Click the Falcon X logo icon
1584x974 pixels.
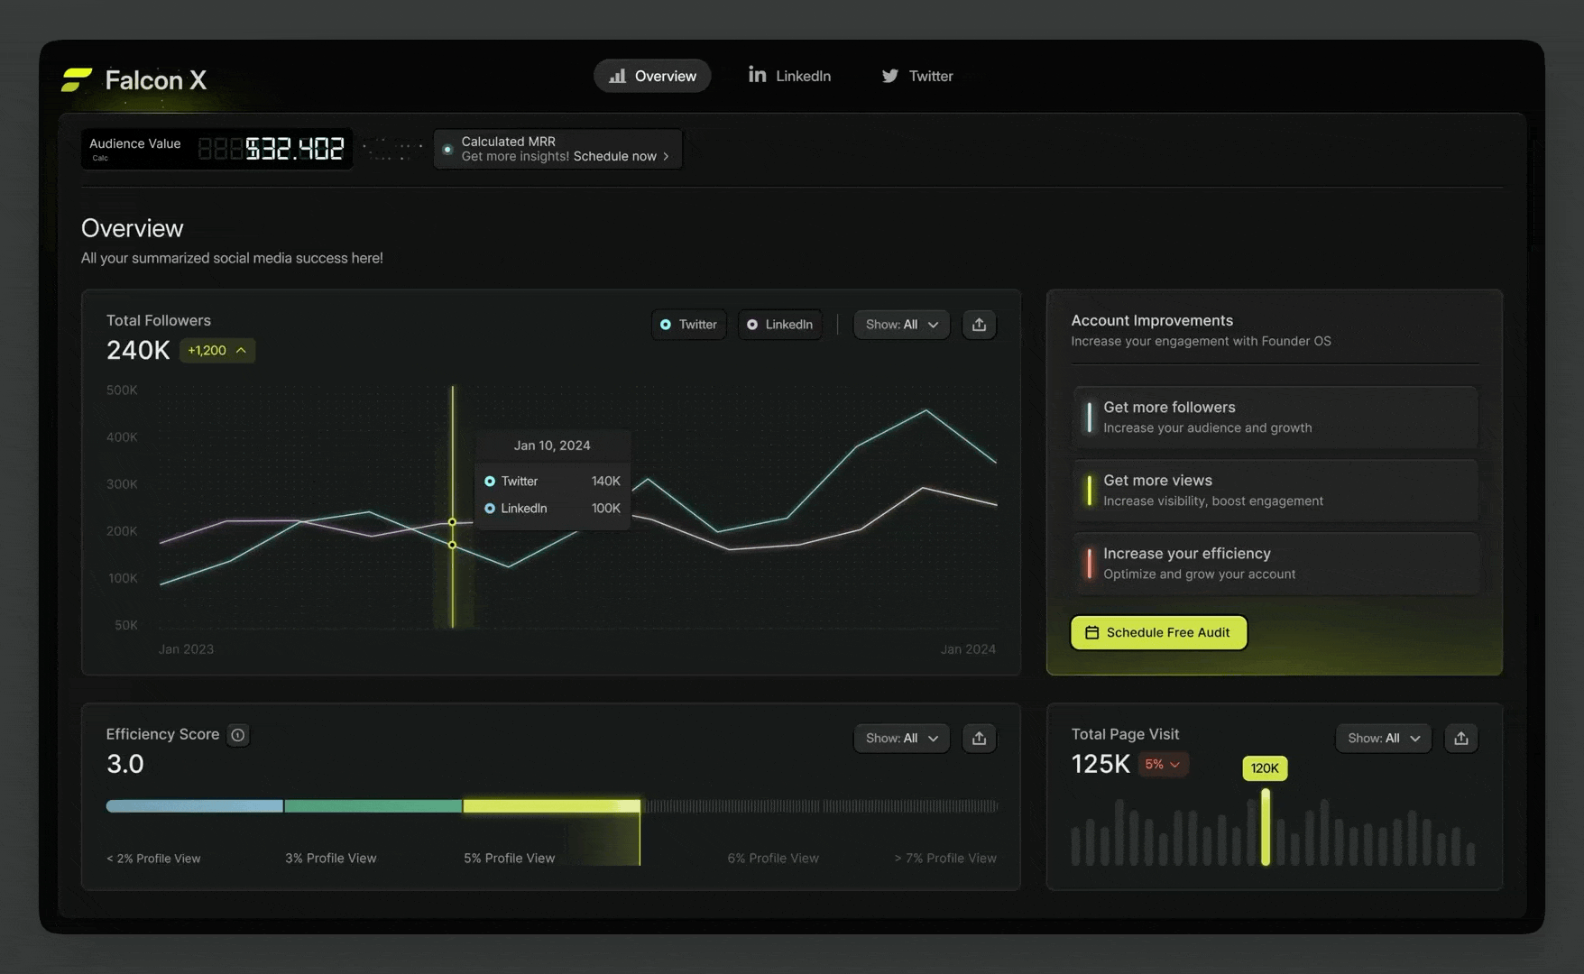point(77,79)
